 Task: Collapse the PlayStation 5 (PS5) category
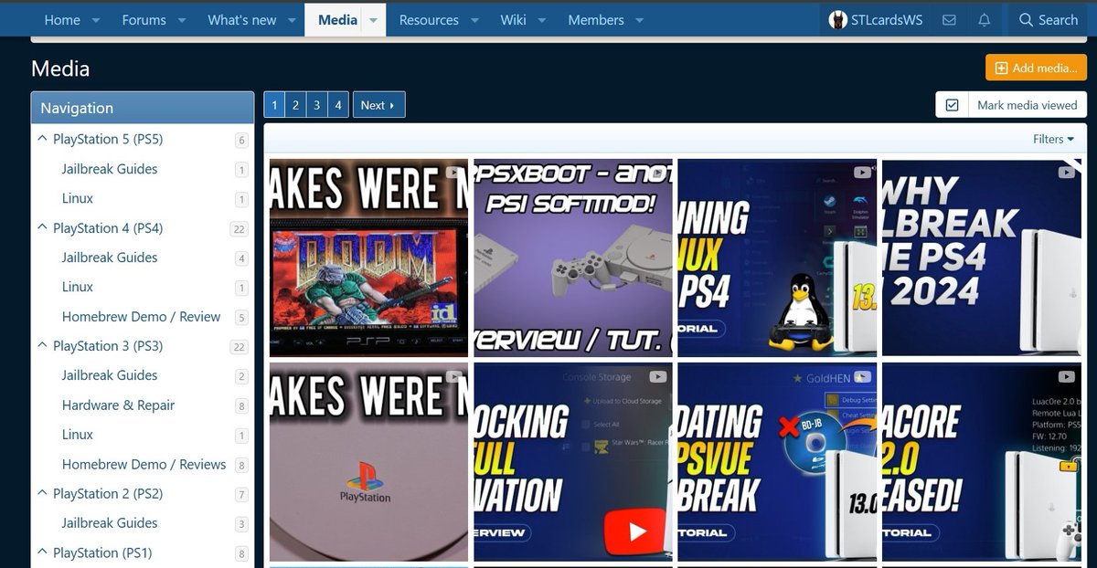click(x=42, y=139)
